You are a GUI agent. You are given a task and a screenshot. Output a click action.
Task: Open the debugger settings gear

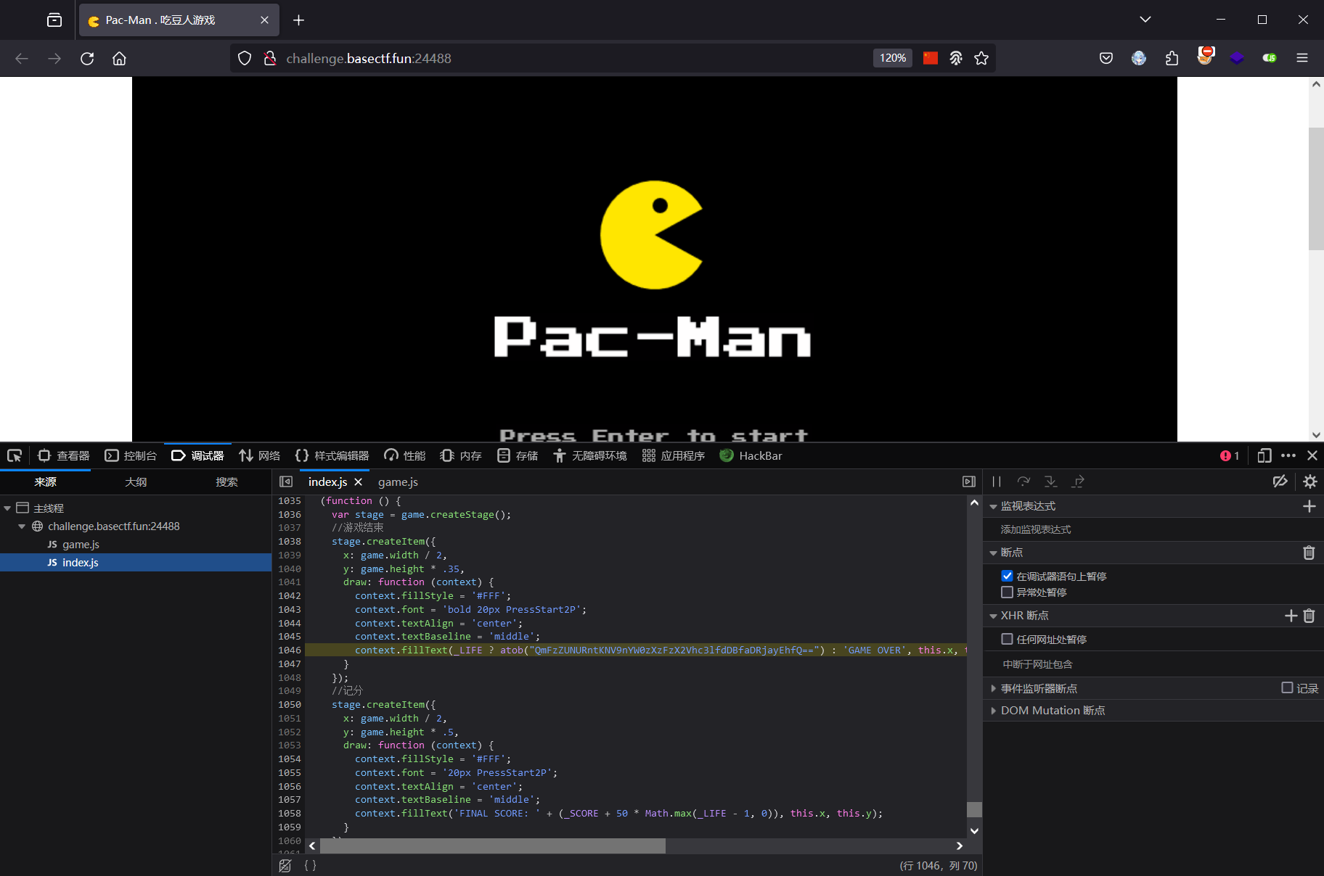(x=1310, y=482)
